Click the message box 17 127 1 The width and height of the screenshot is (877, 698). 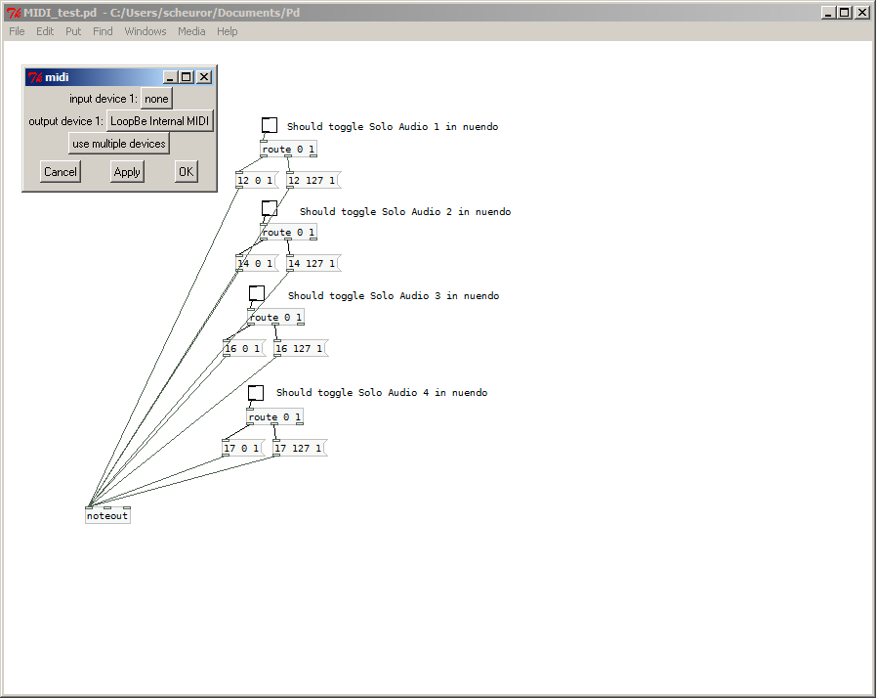(x=299, y=448)
